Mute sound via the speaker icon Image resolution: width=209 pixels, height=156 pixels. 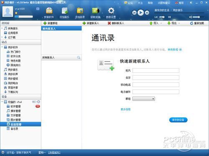191,17
